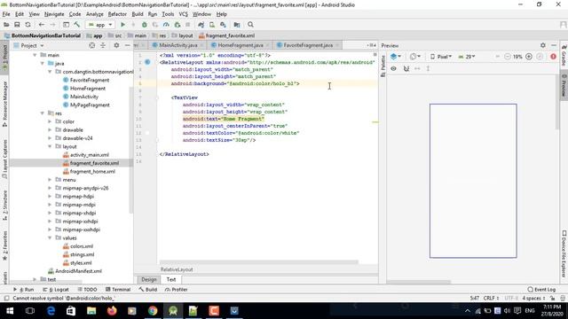Open the File menu
Screen dimensions: 568x319
click(6, 14)
